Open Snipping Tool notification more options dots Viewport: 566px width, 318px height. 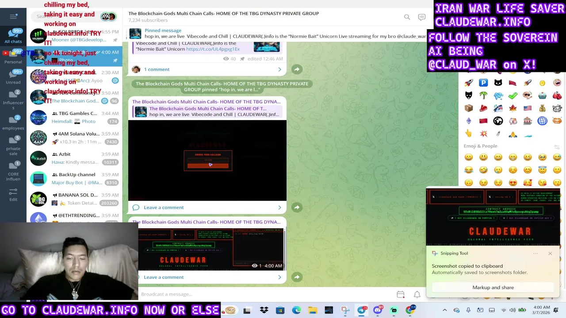pyautogui.click(x=535, y=254)
